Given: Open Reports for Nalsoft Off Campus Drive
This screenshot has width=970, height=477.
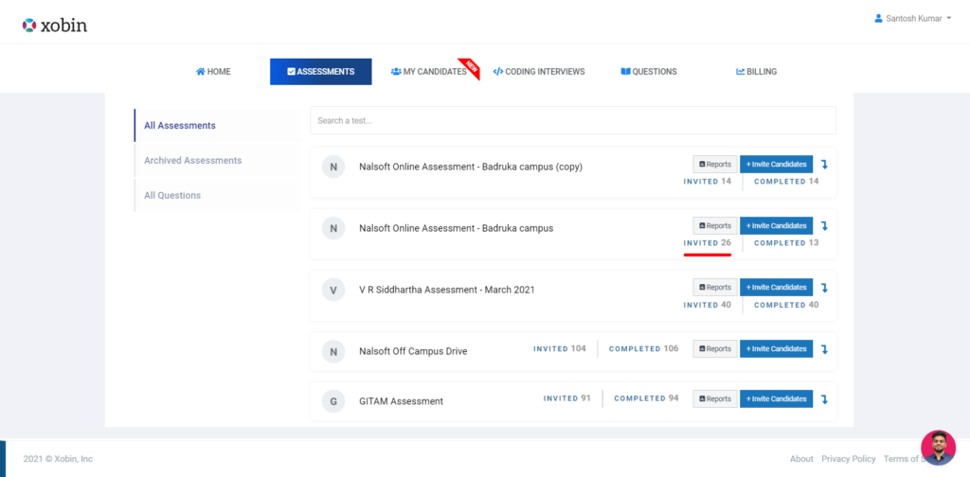Looking at the screenshot, I should click(x=715, y=349).
